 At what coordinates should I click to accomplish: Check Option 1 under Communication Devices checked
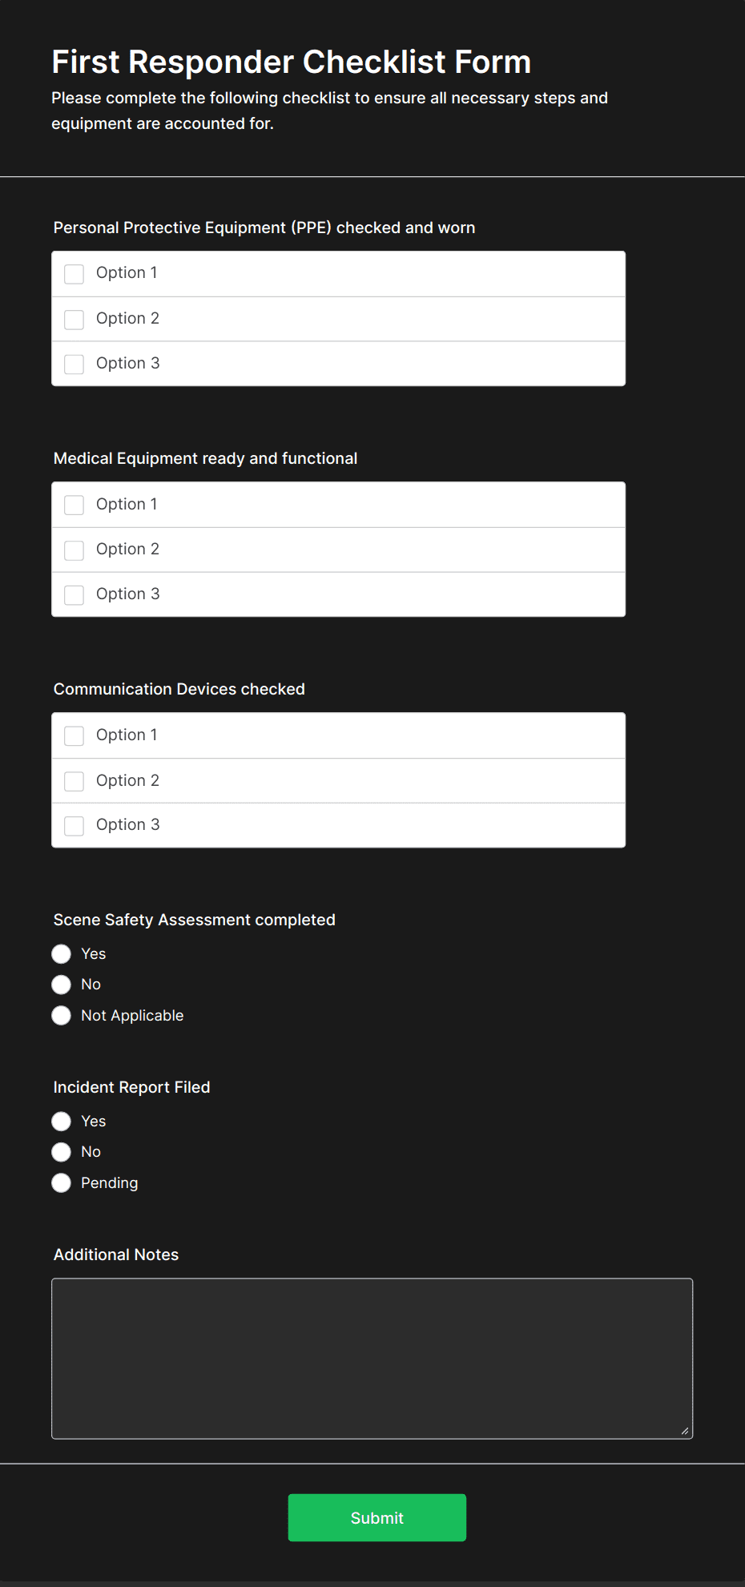tap(74, 735)
